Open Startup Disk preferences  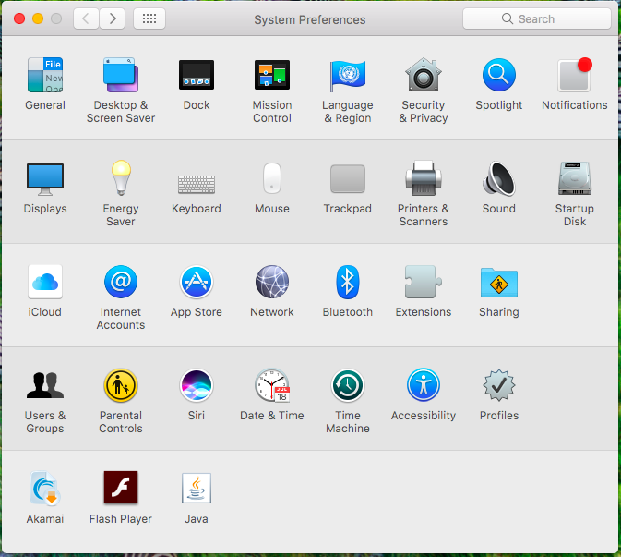574,178
